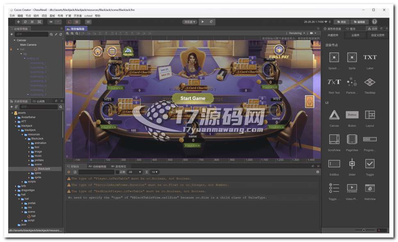The height and width of the screenshot is (242, 398).
Task: Open the log file icon in console
Action: (x=75, y=172)
